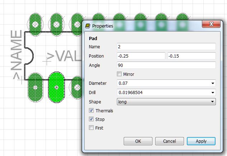
Task: Click the Position X field showing -0.25
Action: pos(141,56)
